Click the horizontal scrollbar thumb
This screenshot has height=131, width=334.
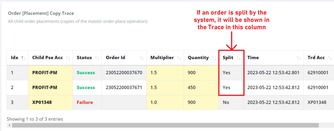point(165,125)
